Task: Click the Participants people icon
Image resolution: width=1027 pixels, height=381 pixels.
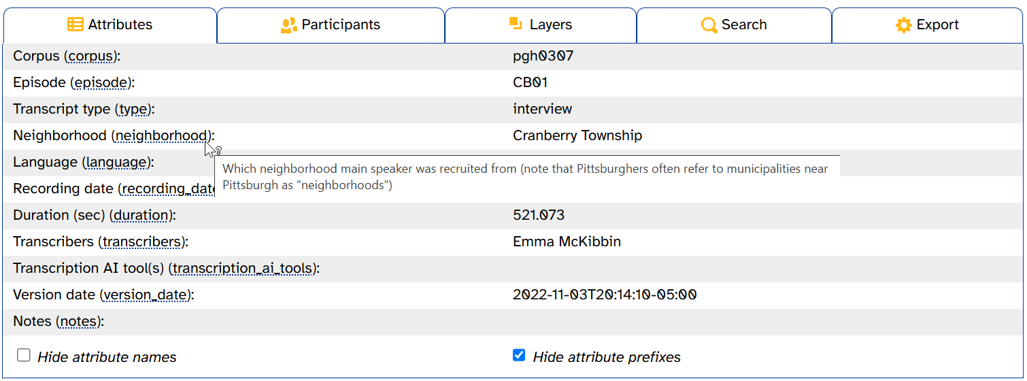Action: (289, 25)
